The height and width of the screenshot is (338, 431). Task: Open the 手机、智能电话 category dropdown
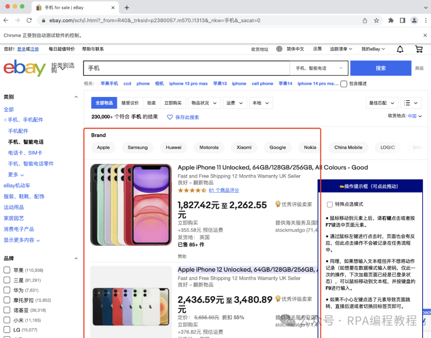319,68
